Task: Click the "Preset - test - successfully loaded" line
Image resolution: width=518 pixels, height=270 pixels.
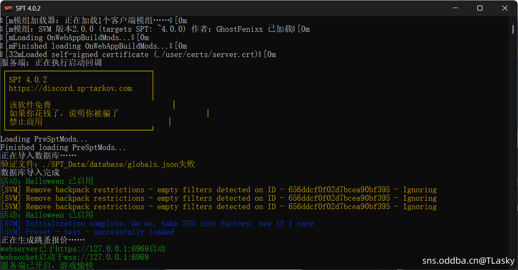Action: click(x=100, y=232)
